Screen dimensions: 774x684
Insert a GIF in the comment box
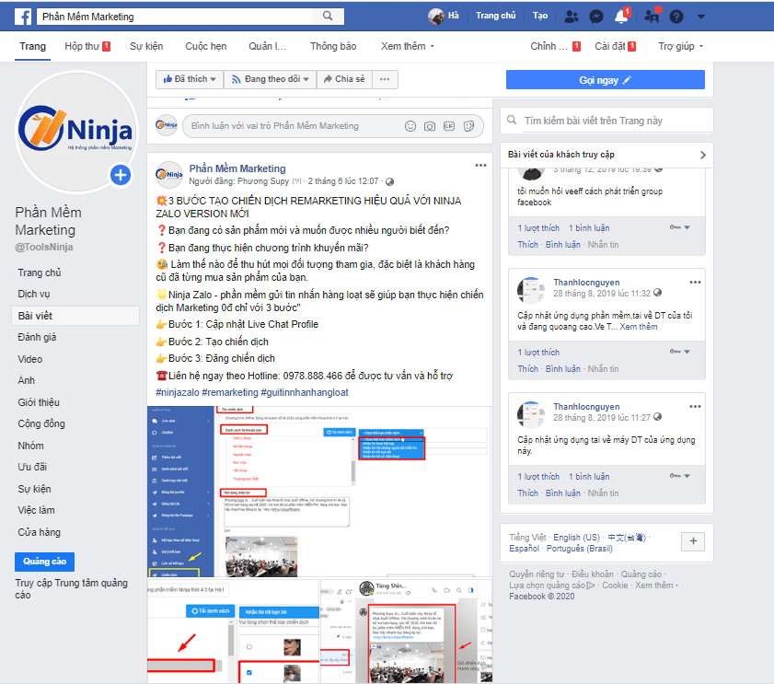tap(449, 126)
